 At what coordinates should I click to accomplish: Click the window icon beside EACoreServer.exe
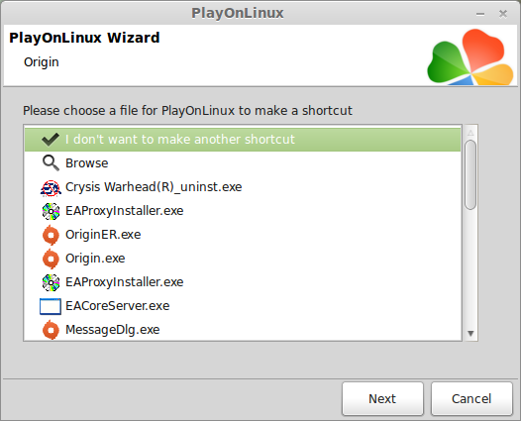click(51, 306)
